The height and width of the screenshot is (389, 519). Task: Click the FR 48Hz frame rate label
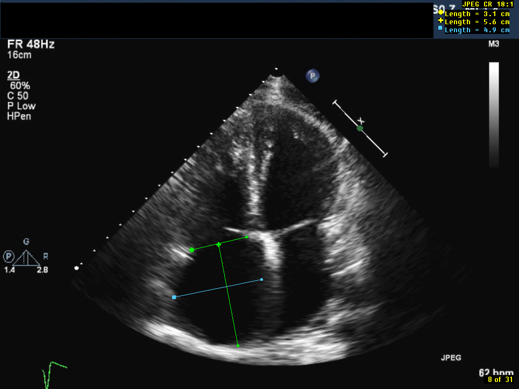pos(31,45)
